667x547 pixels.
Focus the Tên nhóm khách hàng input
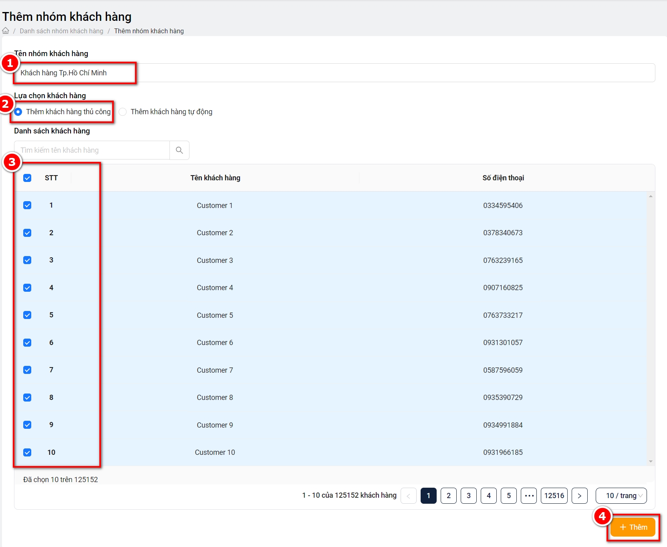[335, 73]
